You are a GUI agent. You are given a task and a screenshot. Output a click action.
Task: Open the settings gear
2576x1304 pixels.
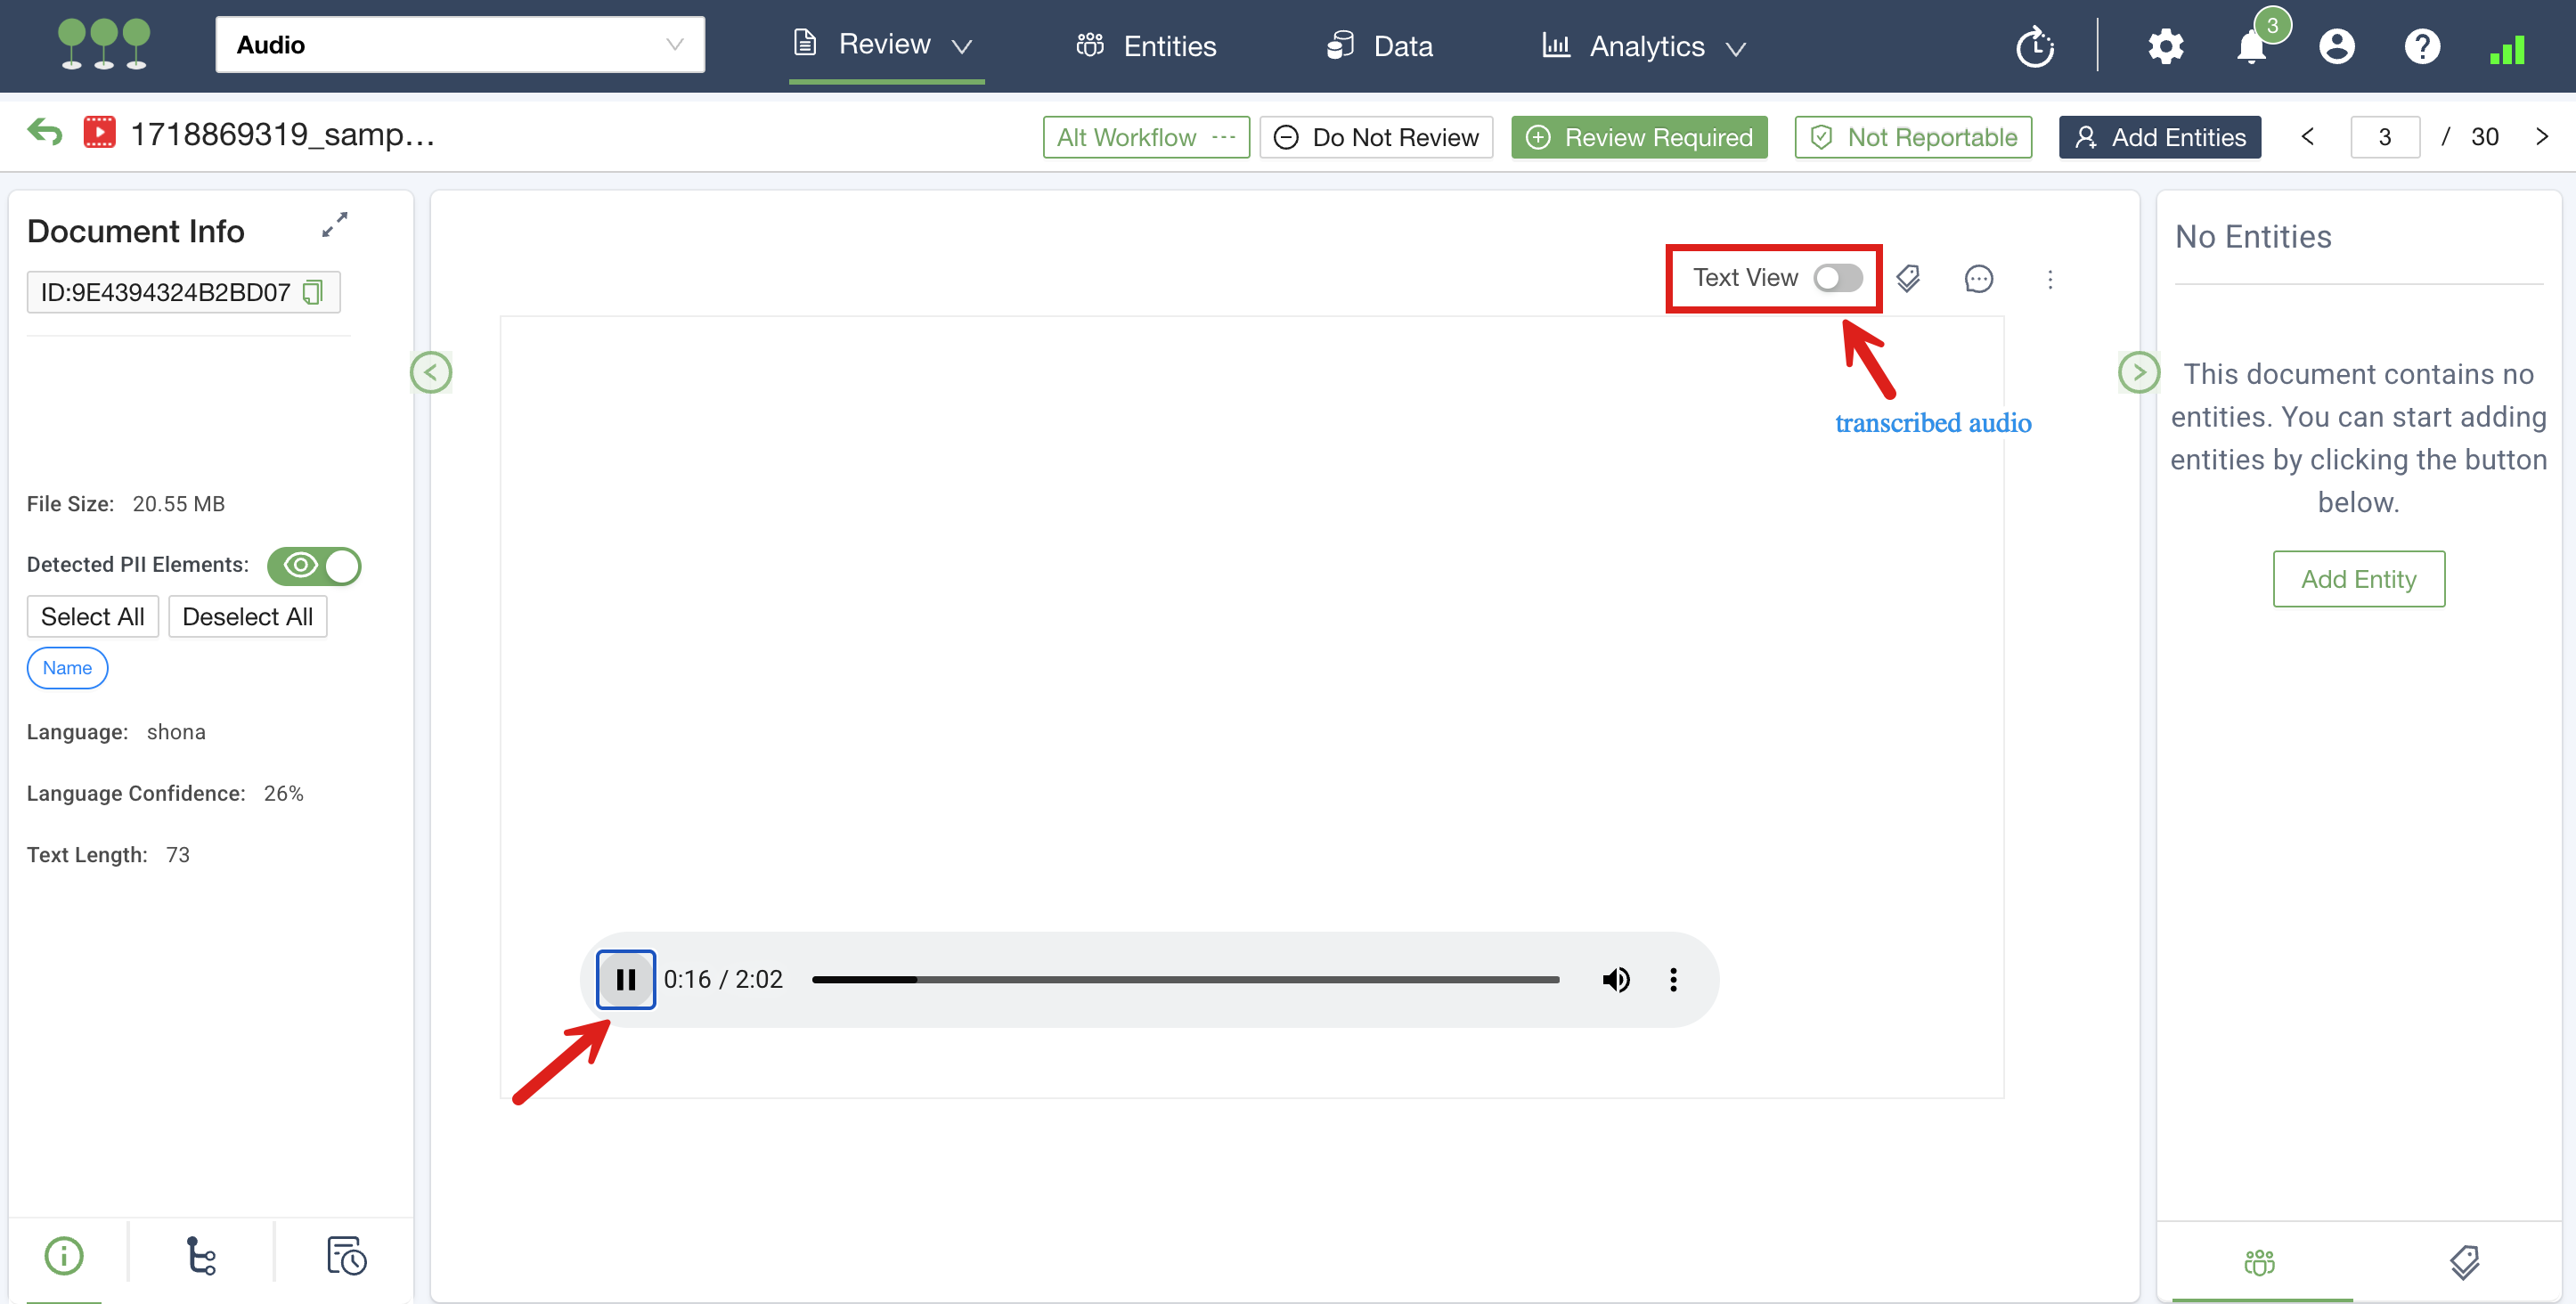click(x=2165, y=46)
